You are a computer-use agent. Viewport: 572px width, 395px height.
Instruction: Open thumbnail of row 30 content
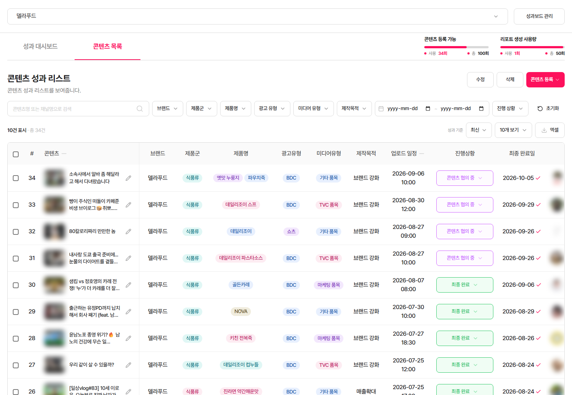coord(54,285)
